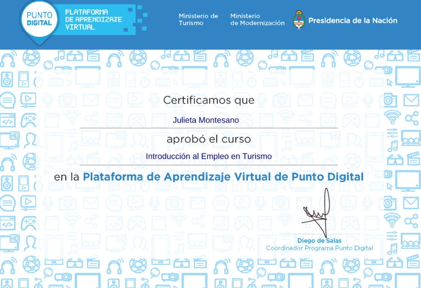Click the Punto Digital logo badge

tap(39, 22)
